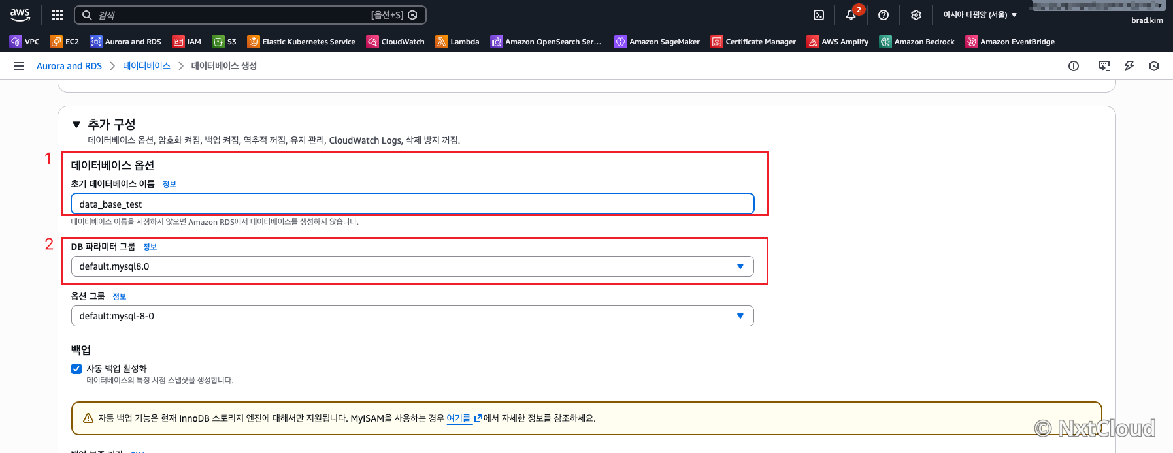Open Certificate Manager shortcut
1173x453 pixels.
tap(753, 42)
